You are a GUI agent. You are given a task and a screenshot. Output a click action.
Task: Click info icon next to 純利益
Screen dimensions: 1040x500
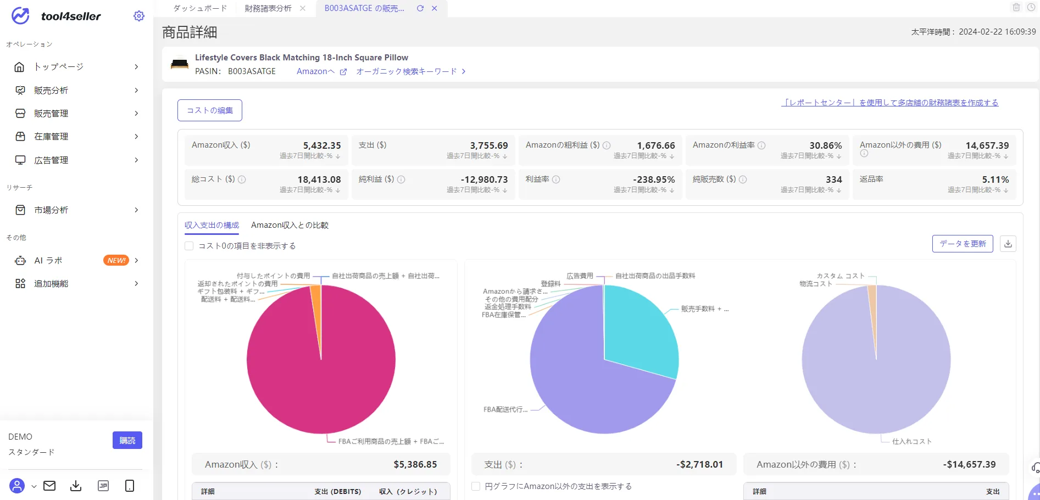click(401, 179)
